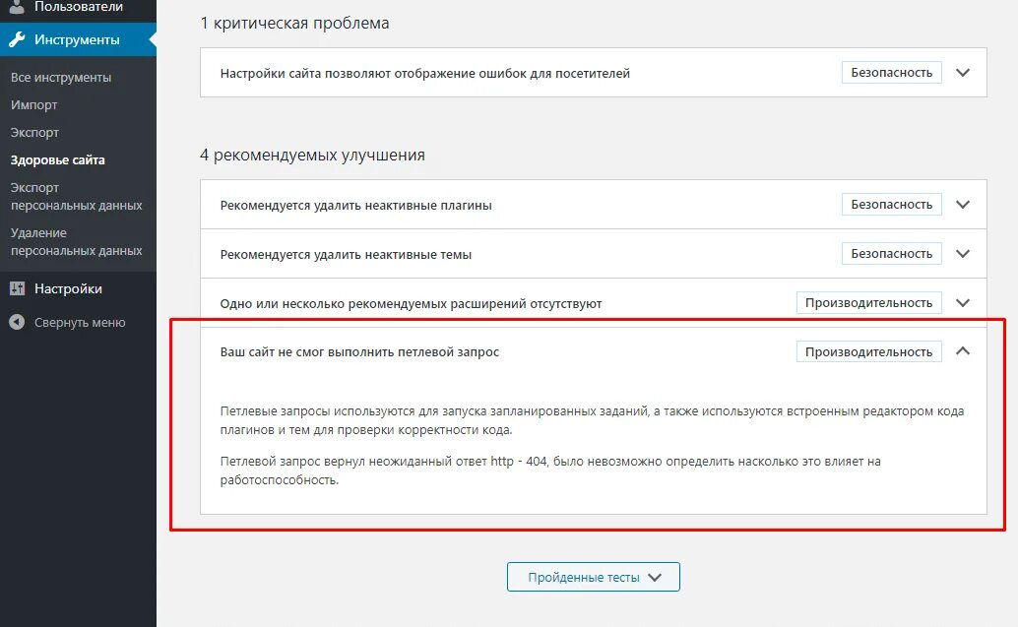
Task: Click the Settings sliders icon
Action: click(17, 289)
